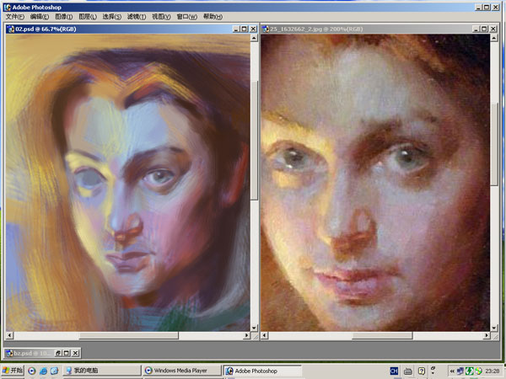
Task: Minimize the main Adobe Photoshop window
Action: tap(478, 7)
